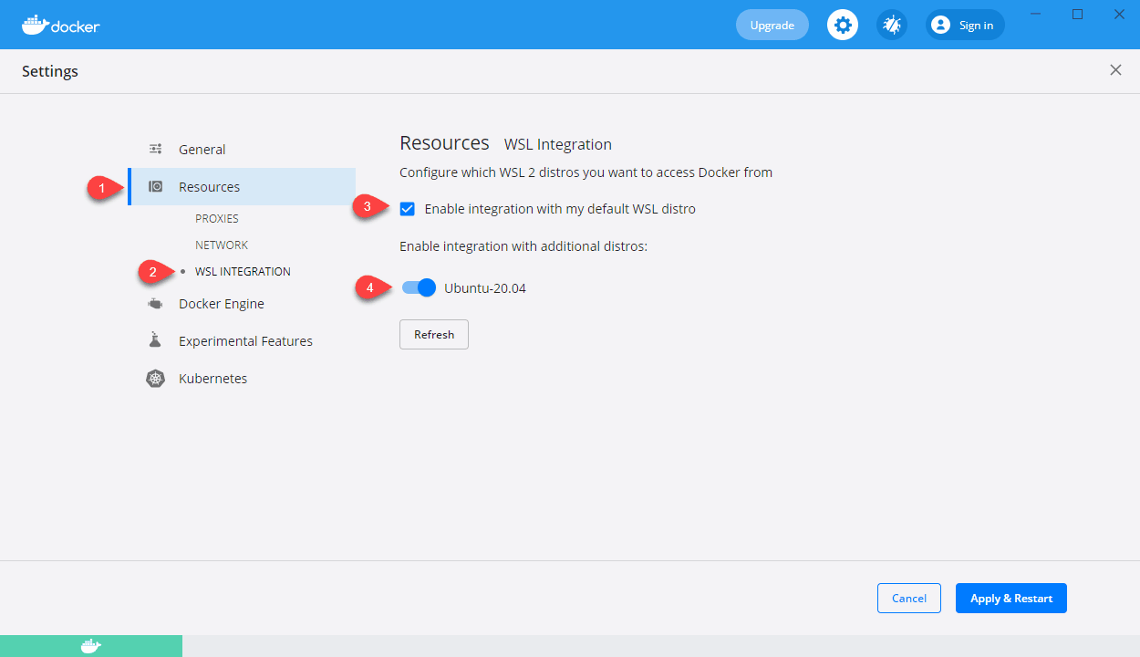Viewport: 1140px width, 657px height.
Task: Click the Docker Engine whale icon
Action: click(x=156, y=304)
